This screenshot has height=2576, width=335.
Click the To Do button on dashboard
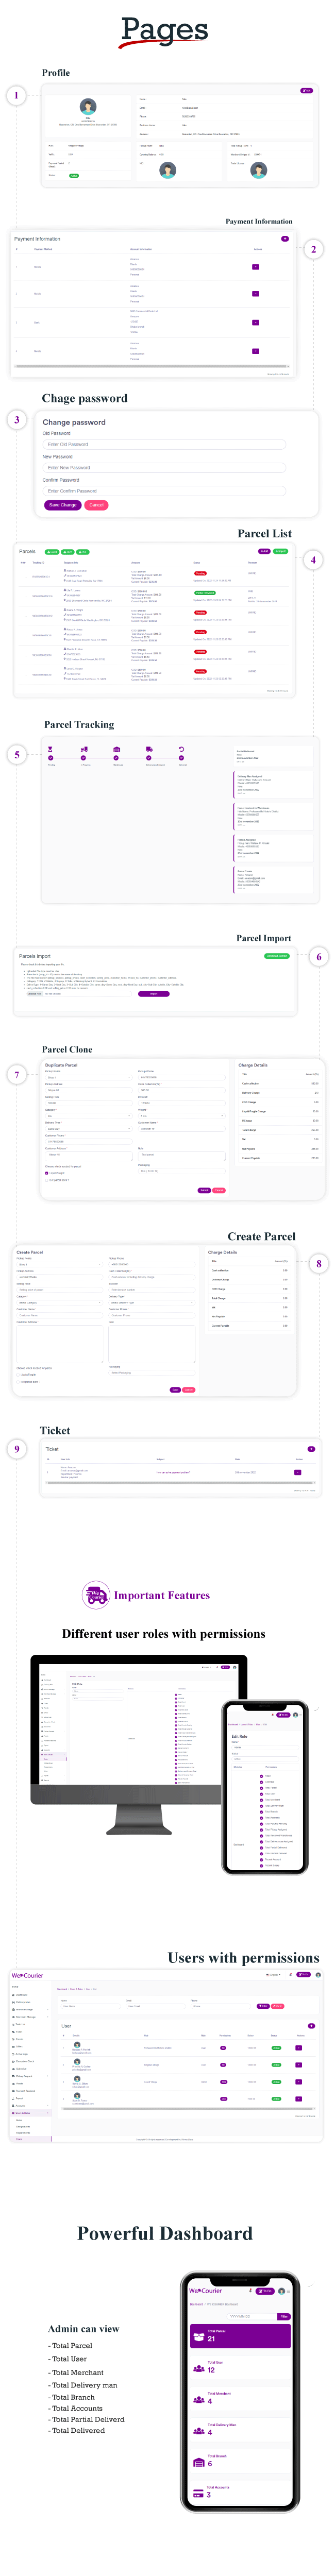point(264,2290)
